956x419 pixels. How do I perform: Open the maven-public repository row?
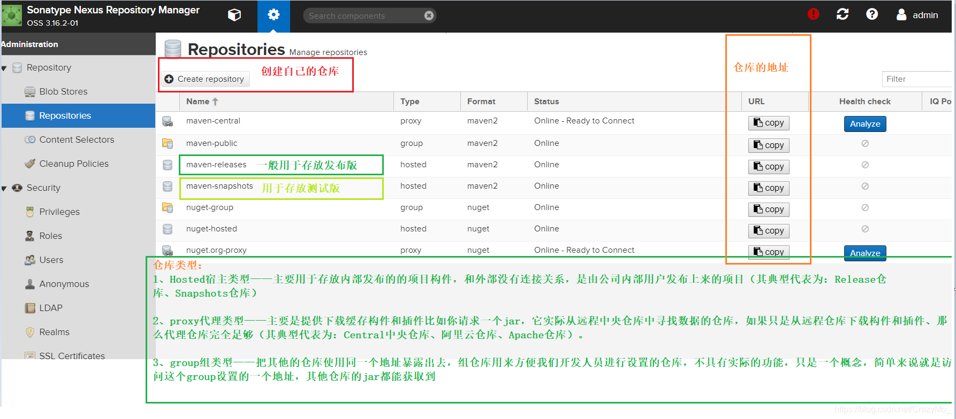click(554, 145)
